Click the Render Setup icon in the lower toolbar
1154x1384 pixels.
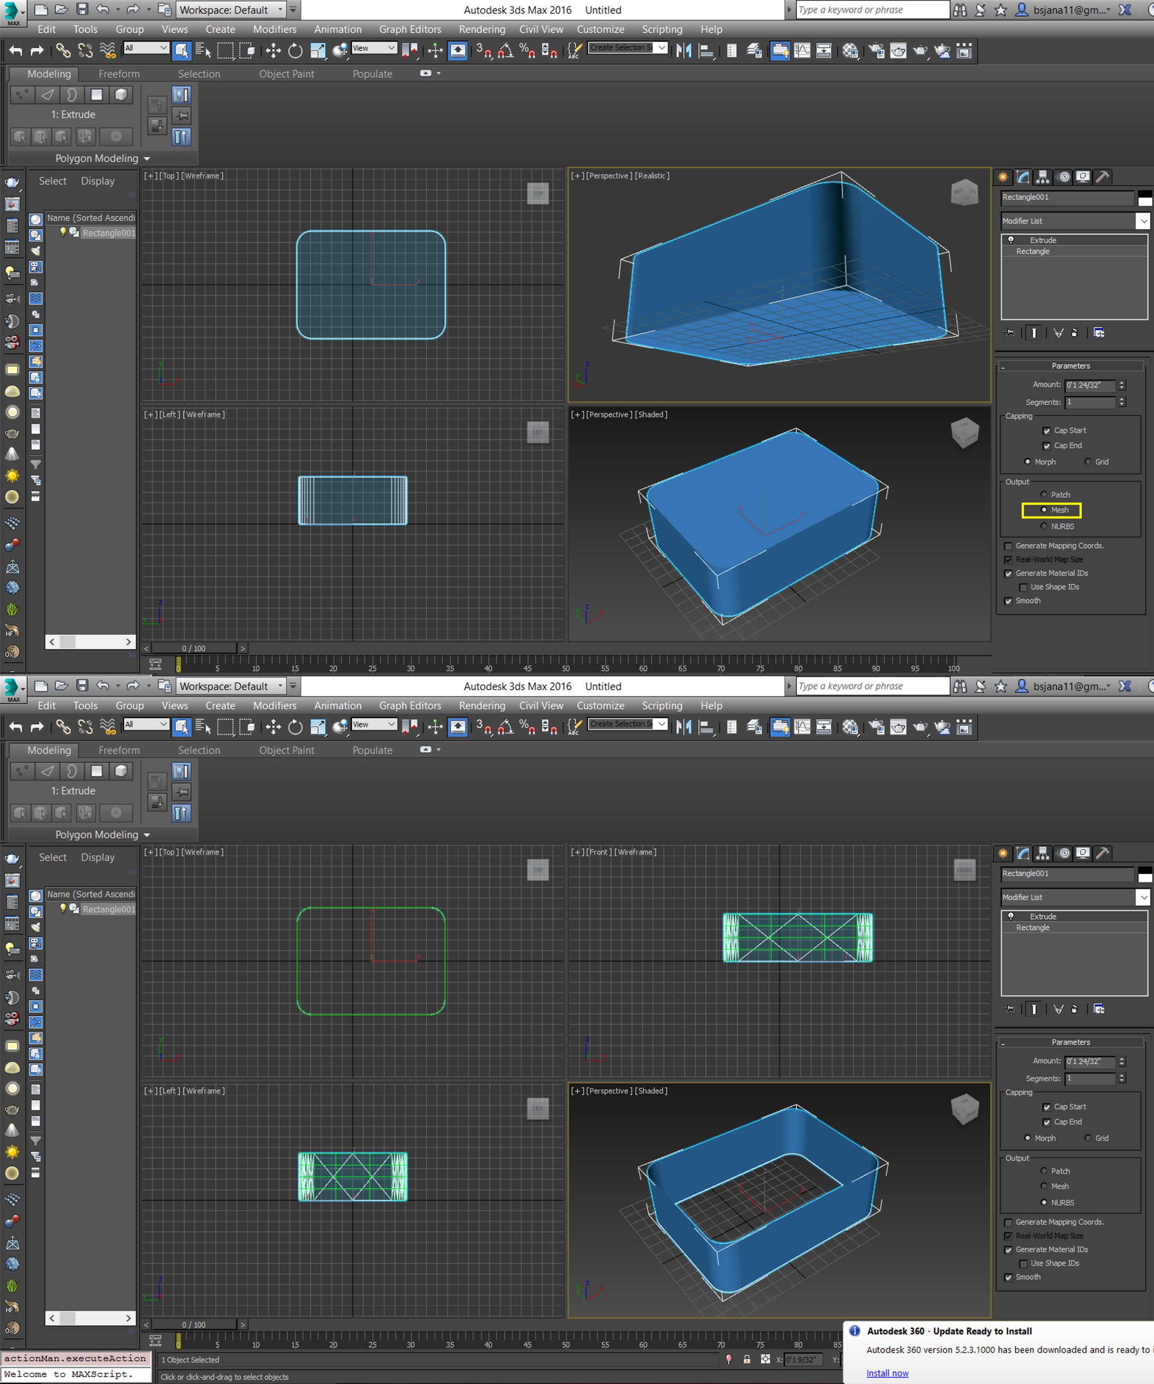(877, 727)
